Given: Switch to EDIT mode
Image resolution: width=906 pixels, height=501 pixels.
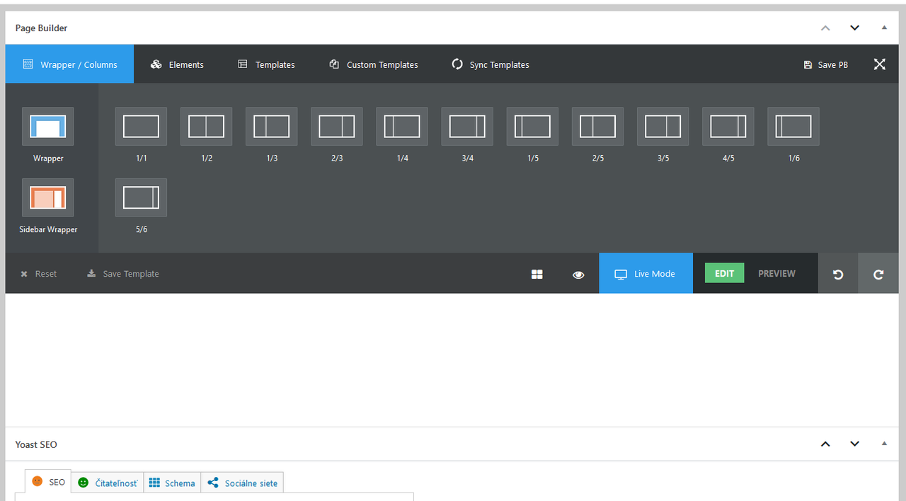Looking at the screenshot, I should [x=724, y=273].
